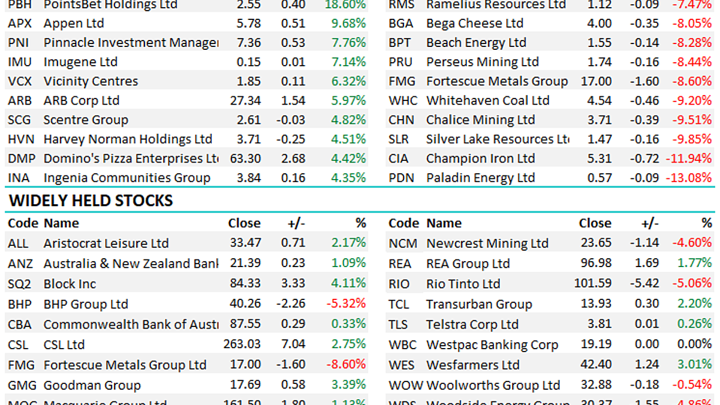
Task: Select Commonwealth Bank's 87.55 close price
Action: coord(245,324)
